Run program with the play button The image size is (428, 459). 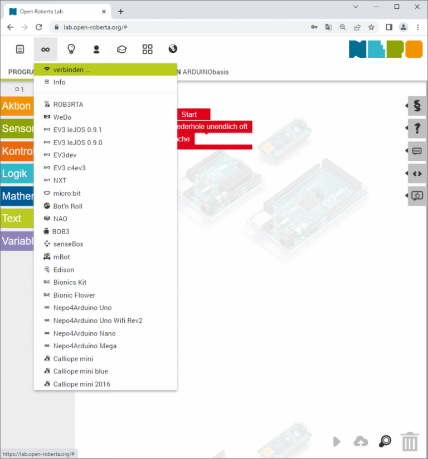click(337, 441)
